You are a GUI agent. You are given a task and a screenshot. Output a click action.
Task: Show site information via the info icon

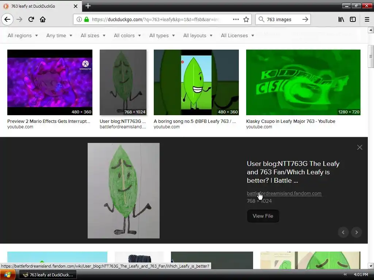[79, 19]
